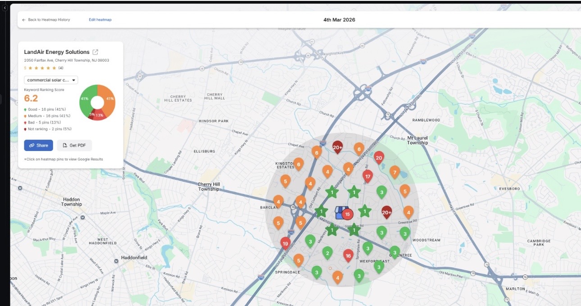Screen dimensions: 581x306
Task: Click the LandAir Energy Solutions title
Action: tap(57, 52)
